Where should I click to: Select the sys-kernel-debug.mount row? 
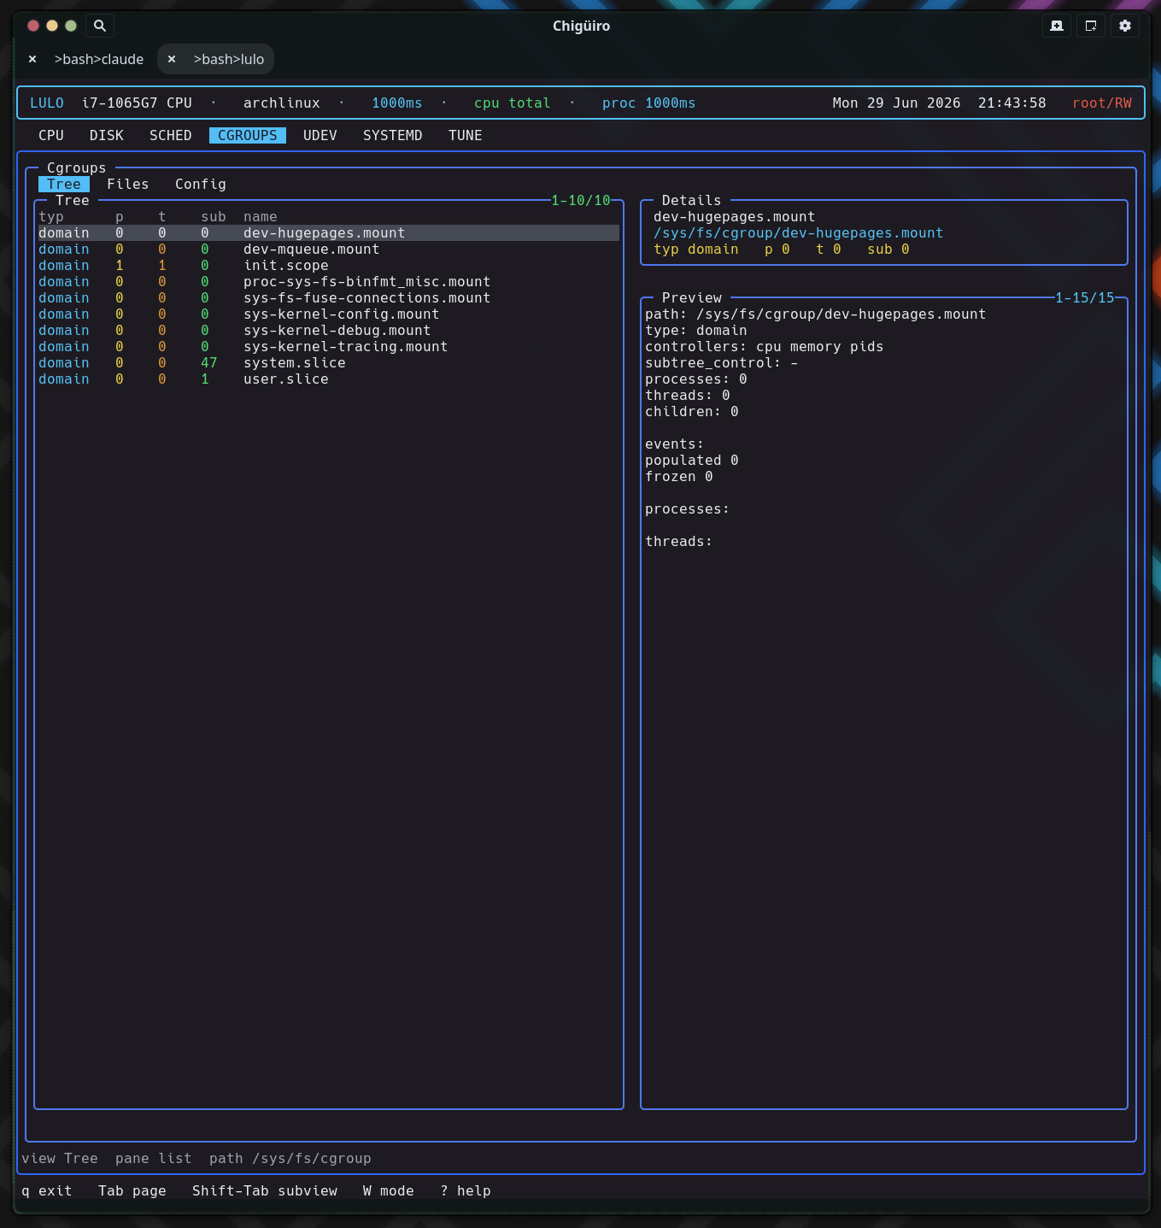[x=329, y=330]
